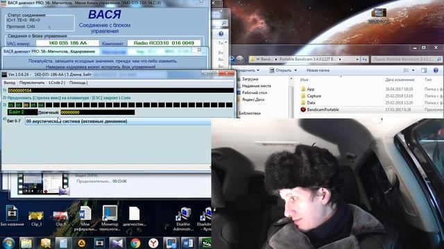Select byte cell 01 in byte row
The image size is (444, 249).
click(33, 105)
